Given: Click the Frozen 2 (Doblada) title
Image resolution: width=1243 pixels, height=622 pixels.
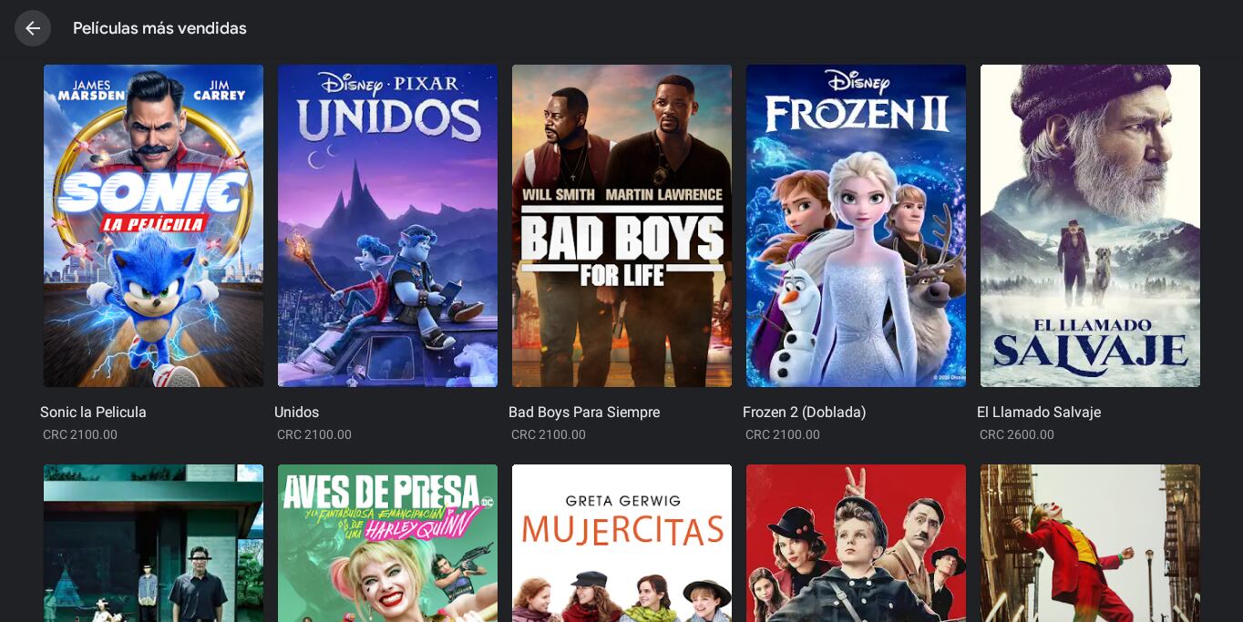Looking at the screenshot, I should coord(804,413).
